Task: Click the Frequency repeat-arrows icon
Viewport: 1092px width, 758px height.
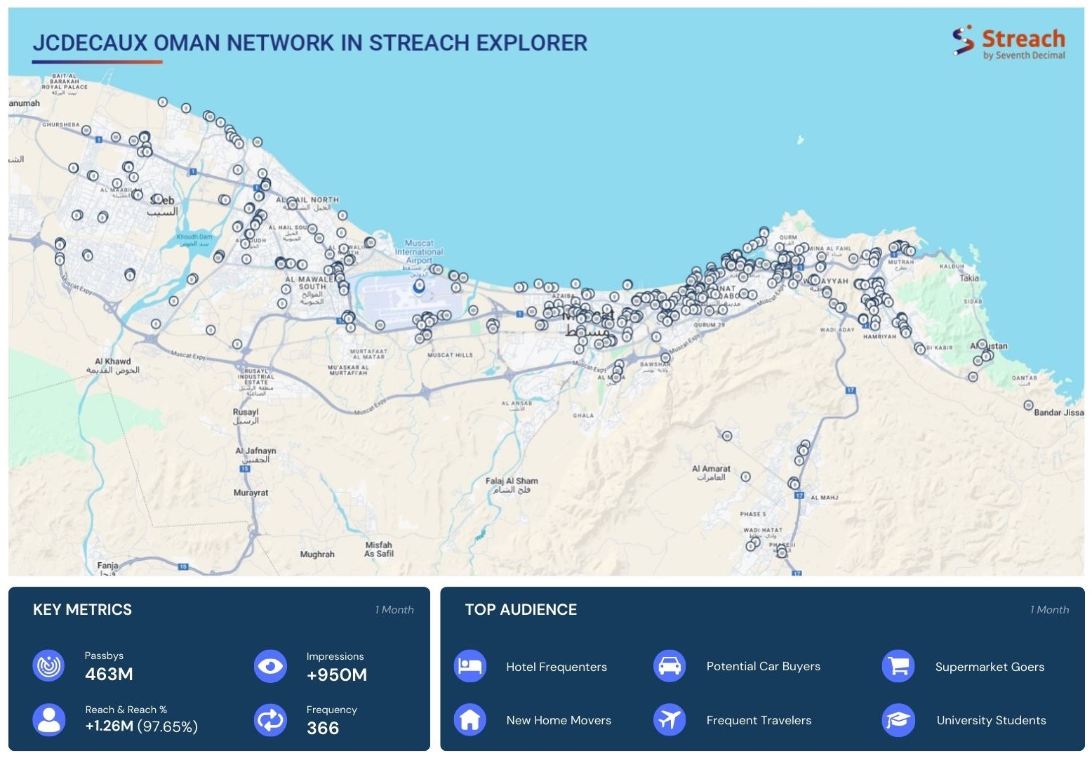Action: click(270, 719)
